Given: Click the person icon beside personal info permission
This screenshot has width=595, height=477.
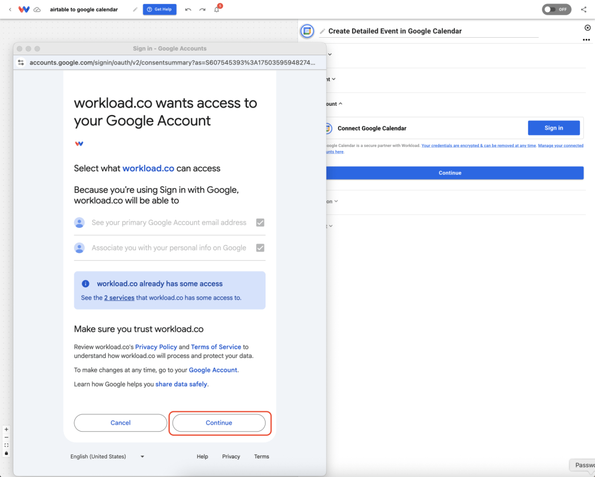Looking at the screenshot, I should (79, 248).
